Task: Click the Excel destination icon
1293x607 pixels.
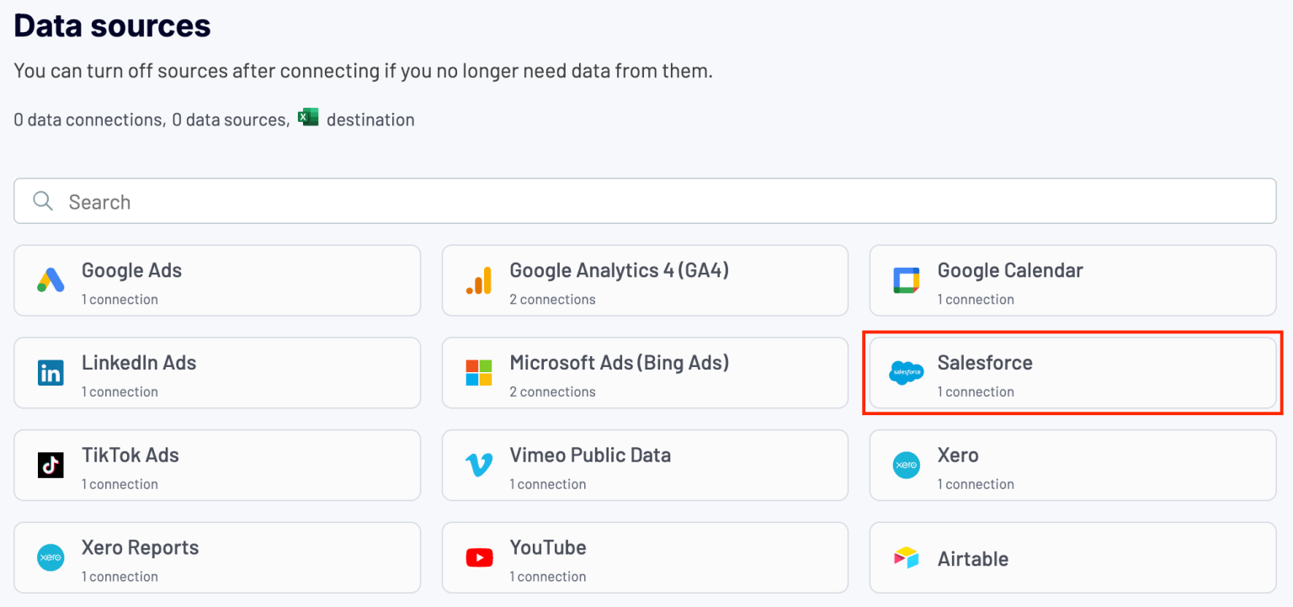Action: pos(308,117)
